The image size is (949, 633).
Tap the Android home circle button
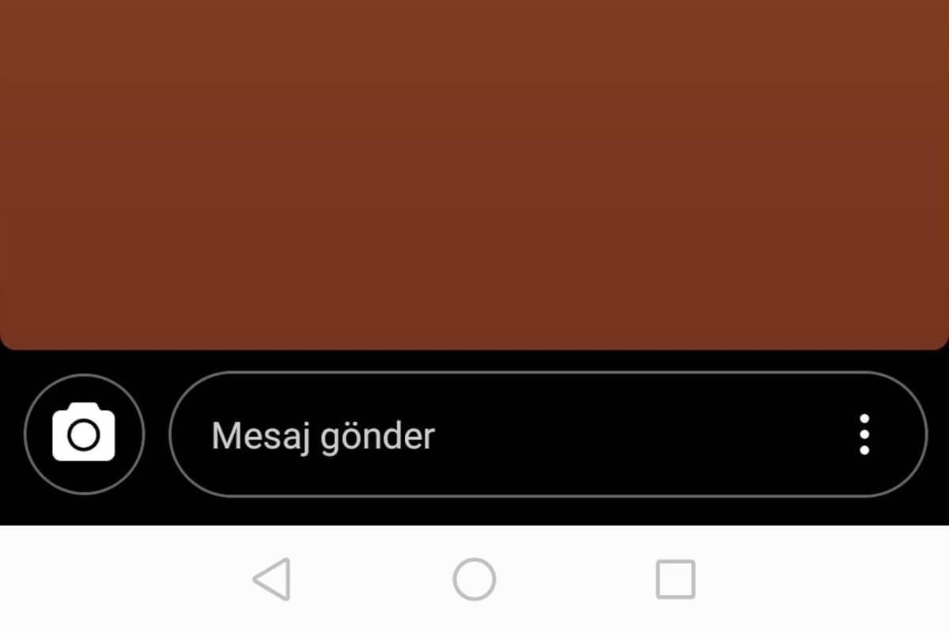tap(475, 579)
